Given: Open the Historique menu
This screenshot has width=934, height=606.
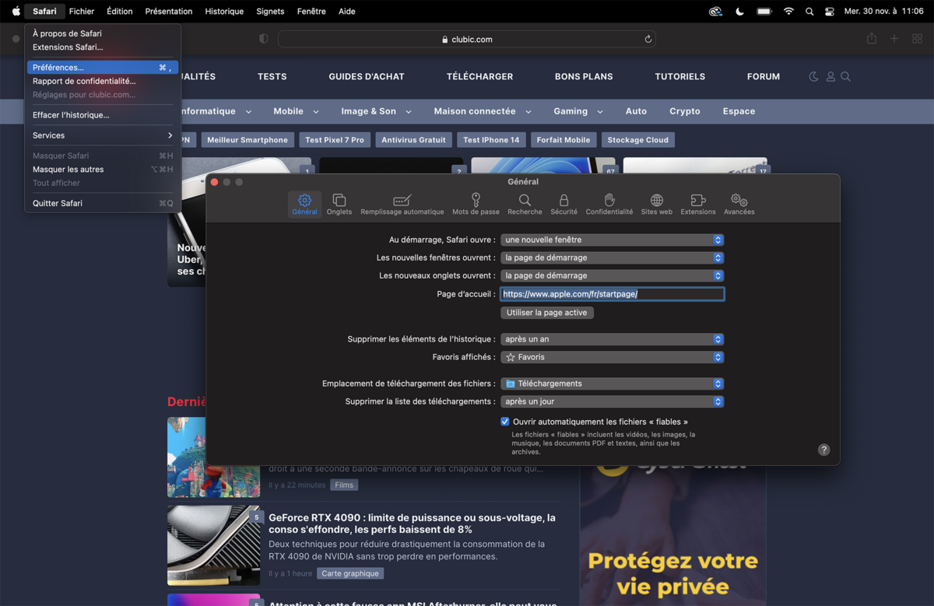Looking at the screenshot, I should 224,11.
